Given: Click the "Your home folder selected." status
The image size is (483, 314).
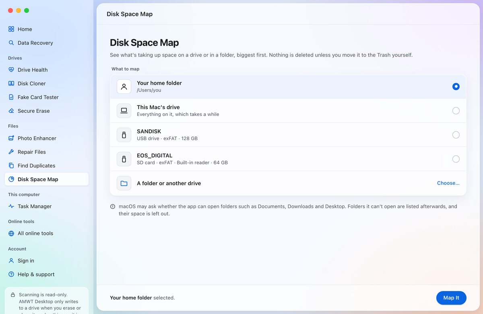Looking at the screenshot, I should pos(142,298).
